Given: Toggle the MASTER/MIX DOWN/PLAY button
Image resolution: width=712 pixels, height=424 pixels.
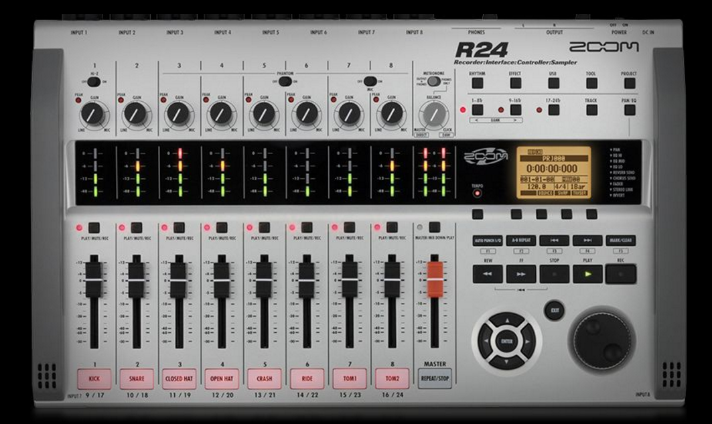Looking at the screenshot, I should (x=434, y=228).
